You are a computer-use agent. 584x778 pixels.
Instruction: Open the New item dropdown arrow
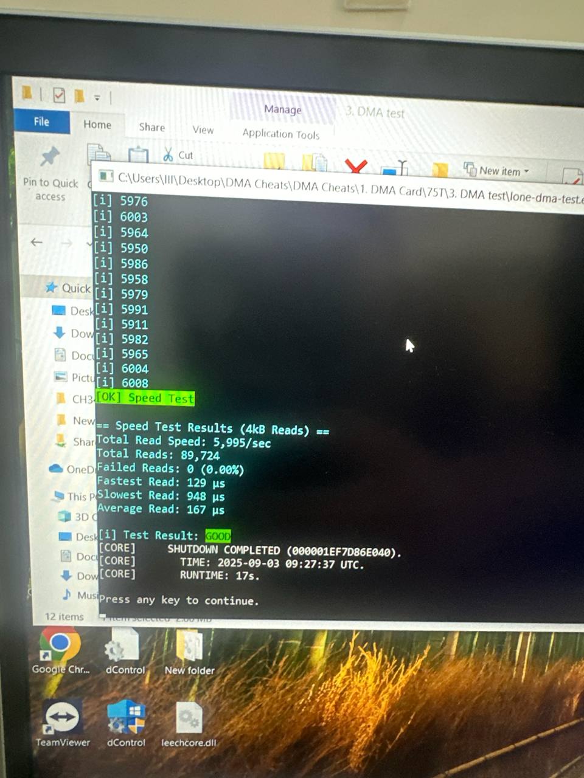pyautogui.click(x=526, y=171)
